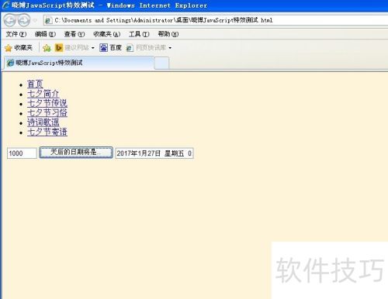Click the browser Back arrow button
The width and height of the screenshot is (388, 299).
coord(10,20)
